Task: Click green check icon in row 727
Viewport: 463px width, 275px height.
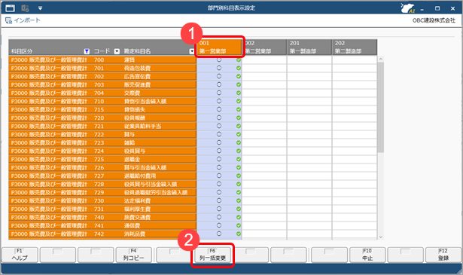Action: tap(239, 176)
